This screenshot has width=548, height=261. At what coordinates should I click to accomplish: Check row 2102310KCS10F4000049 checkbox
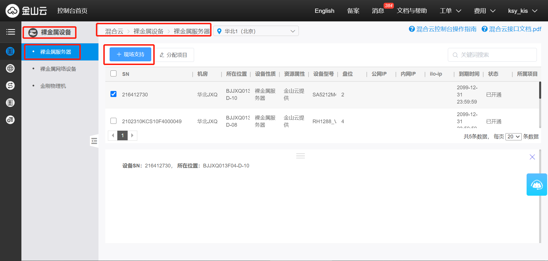tap(114, 121)
